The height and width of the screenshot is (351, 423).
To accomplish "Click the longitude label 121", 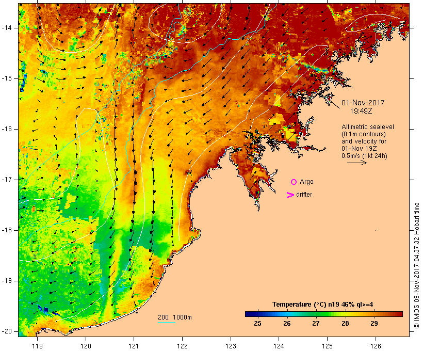I will pyautogui.click(x=134, y=346).
